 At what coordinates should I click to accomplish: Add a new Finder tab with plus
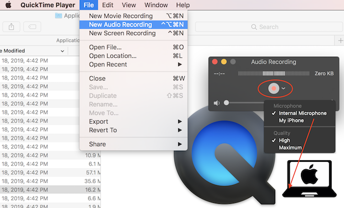click(x=340, y=41)
